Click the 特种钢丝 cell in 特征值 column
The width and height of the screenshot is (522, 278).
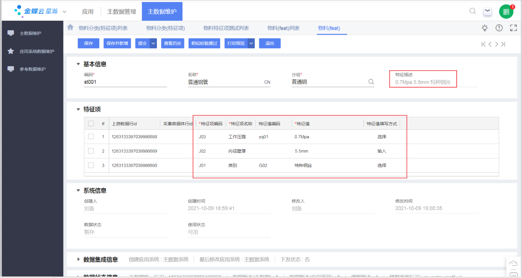tap(327, 165)
